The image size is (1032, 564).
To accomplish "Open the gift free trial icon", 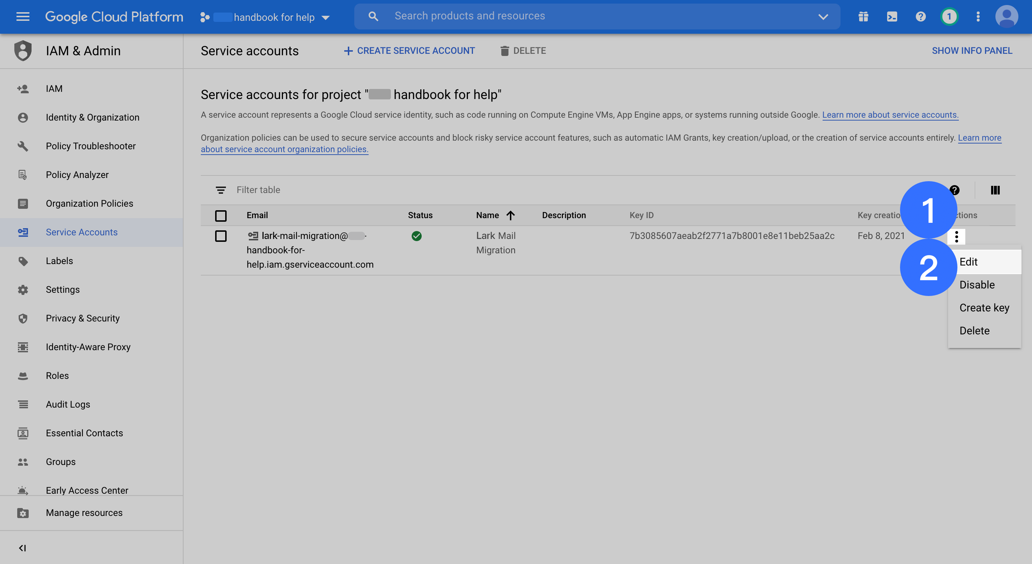I will click(x=863, y=17).
